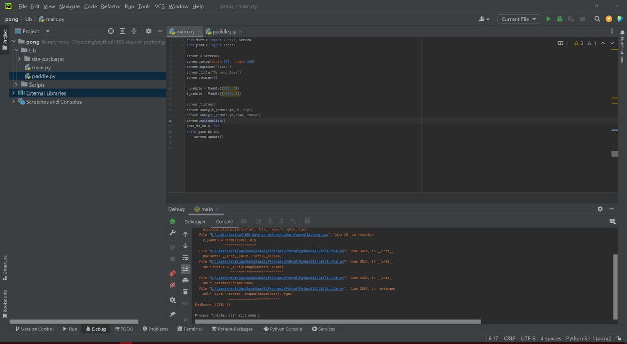
Task: Toggle scroll to end of console
Action: tap(185, 269)
